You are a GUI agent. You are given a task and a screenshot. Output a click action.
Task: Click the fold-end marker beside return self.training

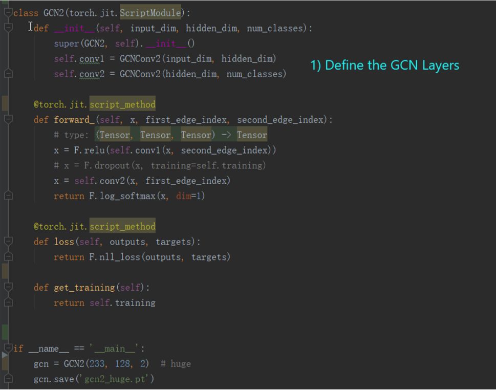click(8, 302)
